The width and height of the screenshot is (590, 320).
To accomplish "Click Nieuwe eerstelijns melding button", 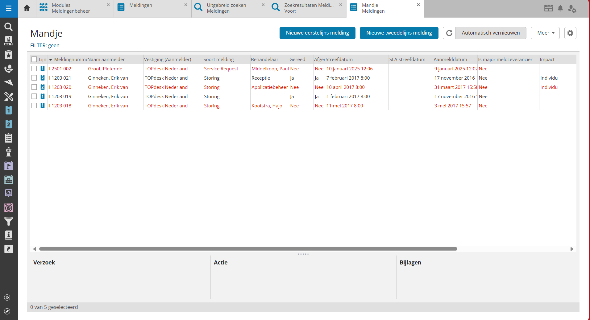I will (317, 33).
